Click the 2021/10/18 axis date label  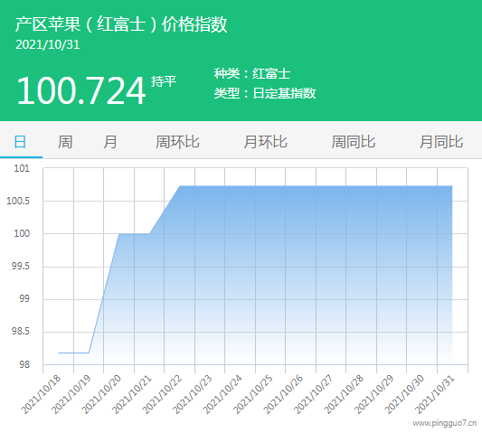42,395
